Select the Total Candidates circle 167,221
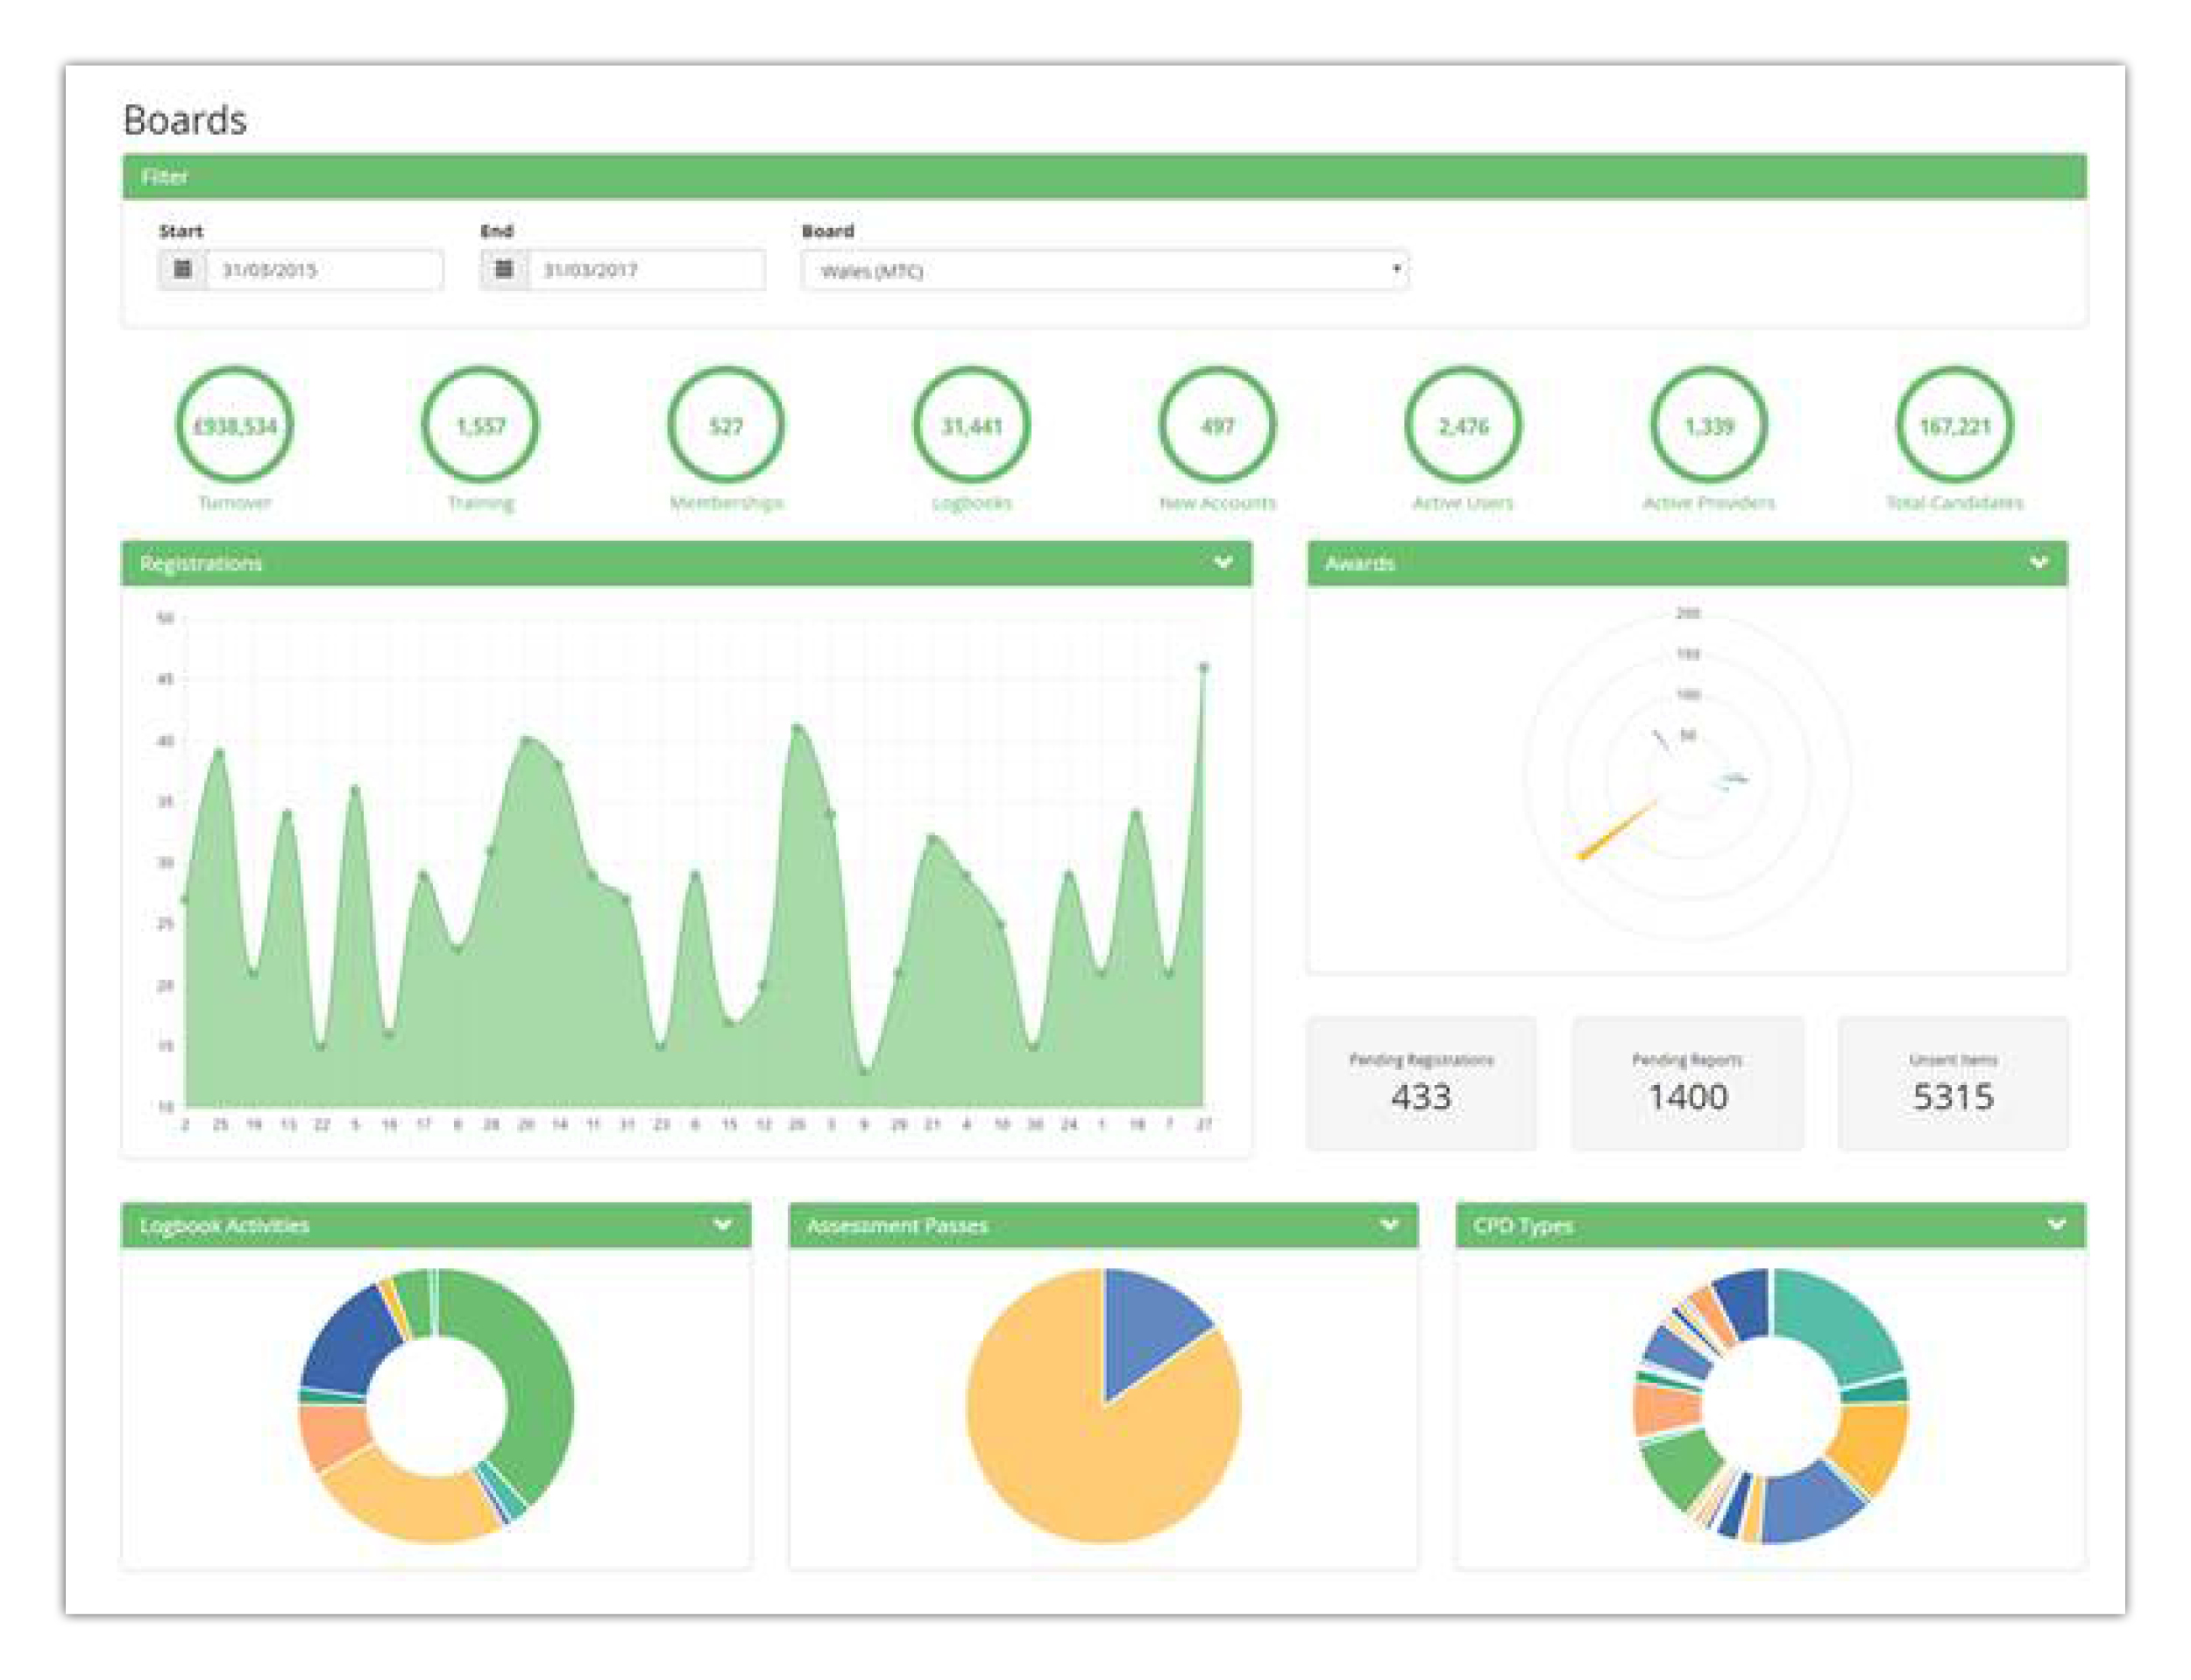Screen dimensions: 2191x1680 (1955, 426)
